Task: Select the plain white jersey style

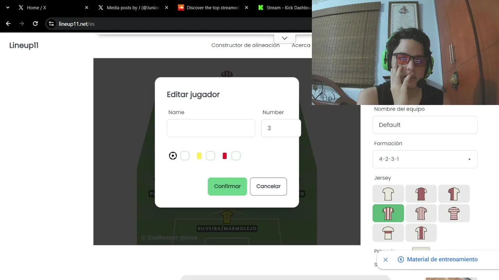Action: pos(388,194)
